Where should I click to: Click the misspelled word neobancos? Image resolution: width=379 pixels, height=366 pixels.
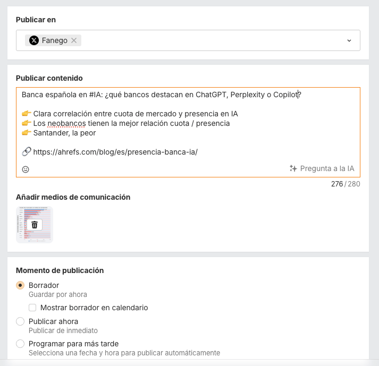click(x=66, y=123)
